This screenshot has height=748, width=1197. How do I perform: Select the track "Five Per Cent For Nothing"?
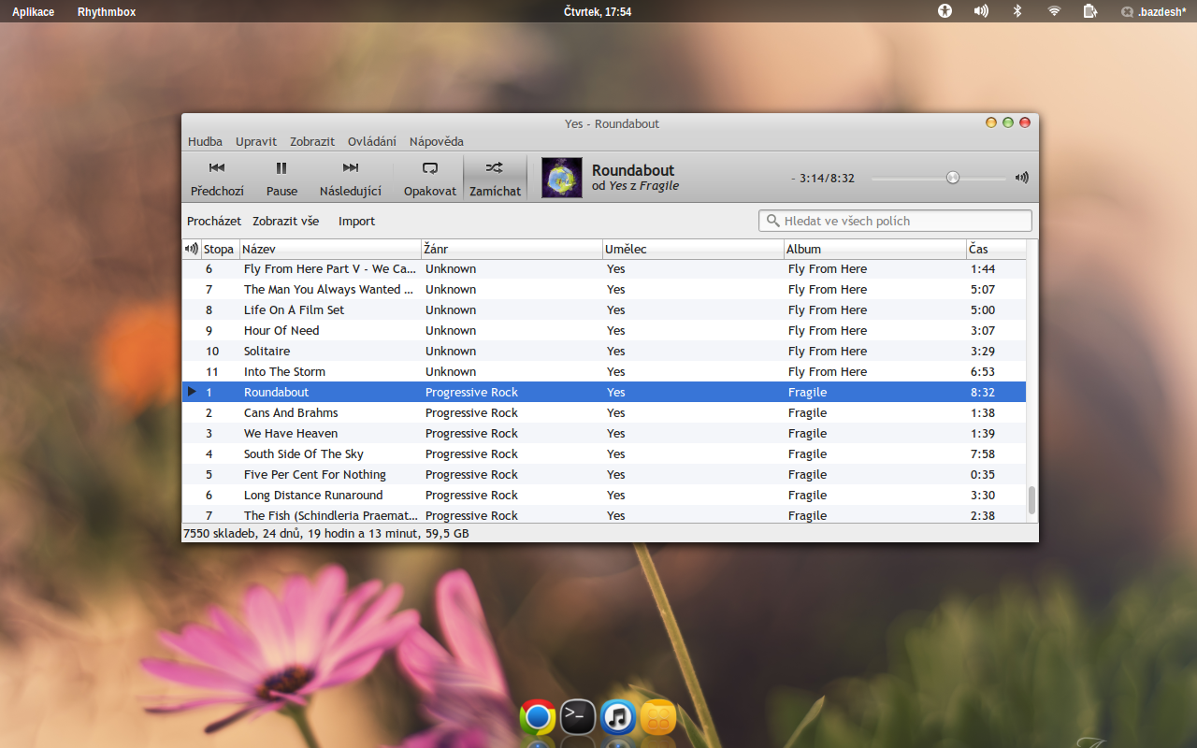[x=604, y=475]
